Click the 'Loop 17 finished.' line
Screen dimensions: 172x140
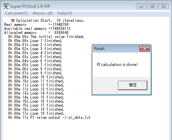tap(36, 105)
